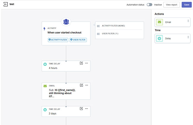Add an Activity Filter to trigger
The width and height of the screenshot is (193, 125).
(x=58, y=40)
